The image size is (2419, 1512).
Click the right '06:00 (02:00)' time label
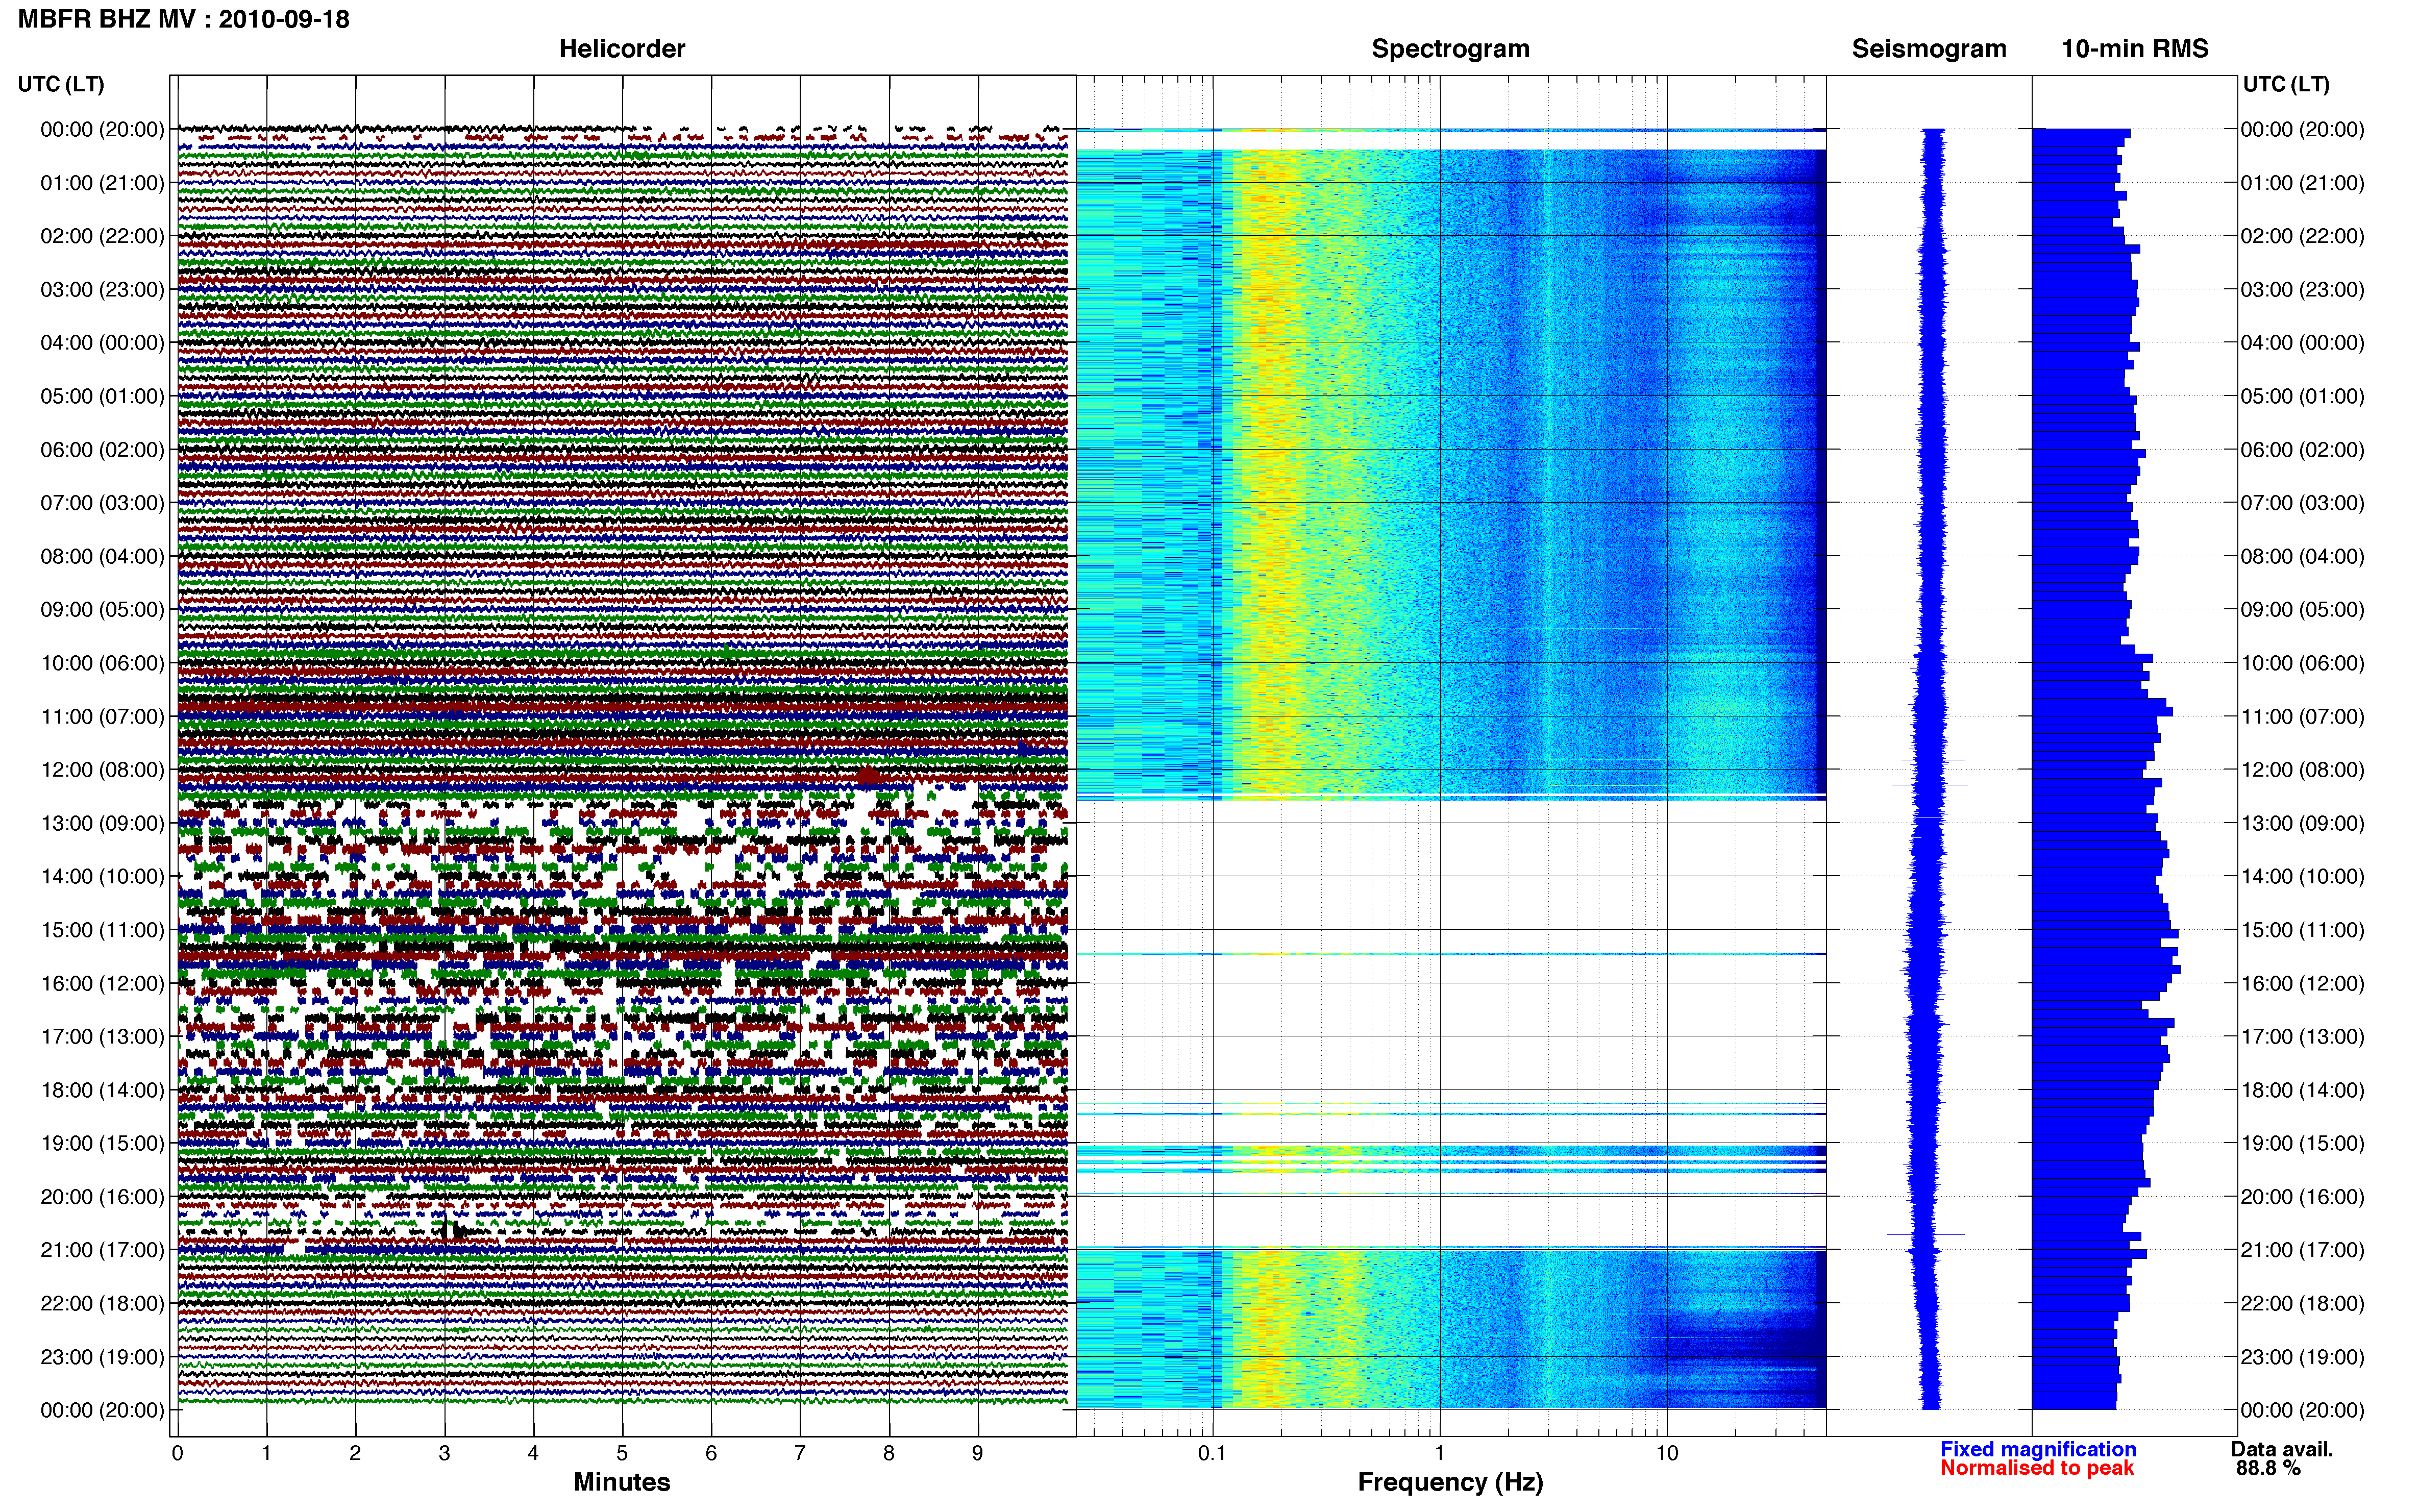click(x=2302, y=450)
